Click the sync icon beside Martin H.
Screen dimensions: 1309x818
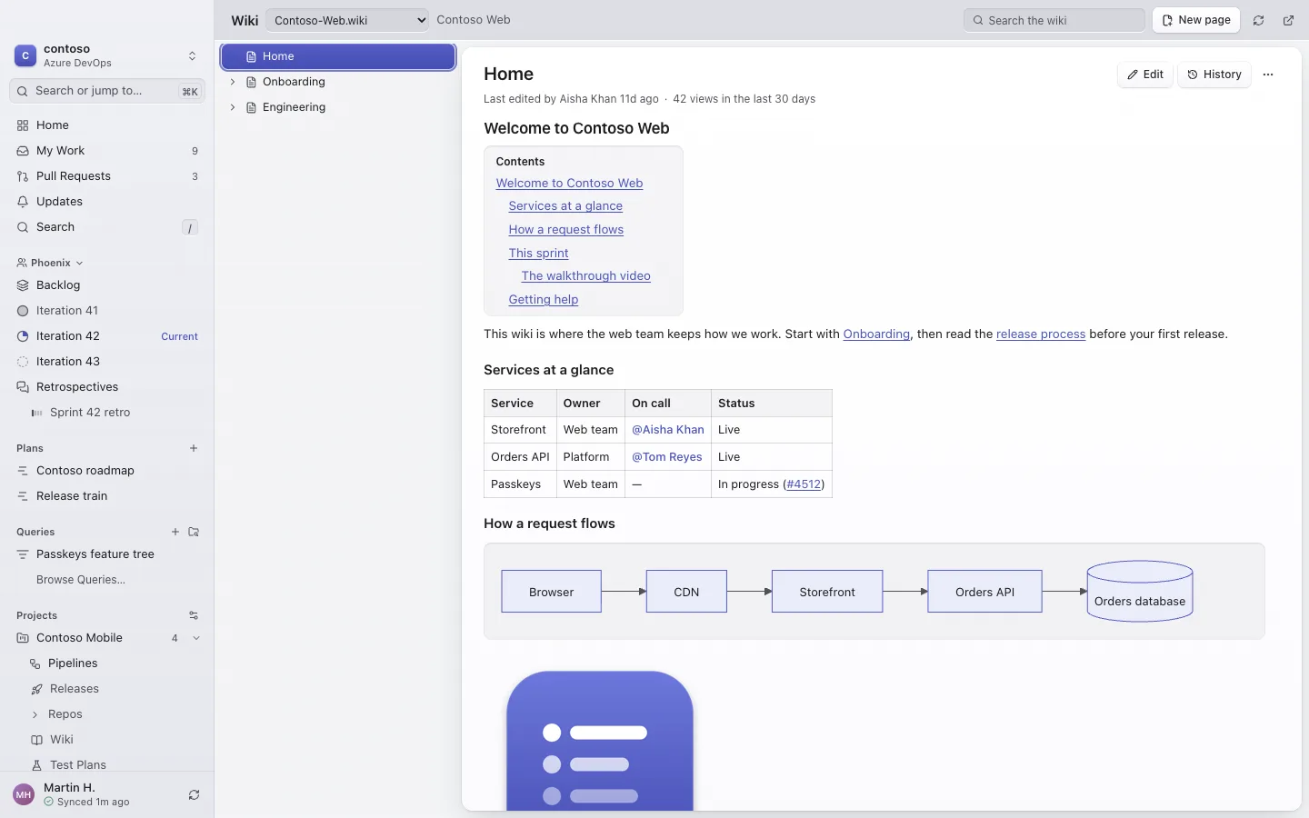(x=194, y=795)
